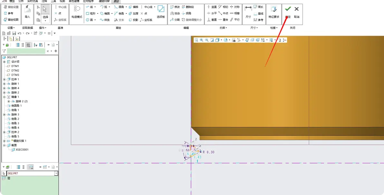Apply the Tangent (相切) constraint

pyautogui.click(x=223, y=7)
